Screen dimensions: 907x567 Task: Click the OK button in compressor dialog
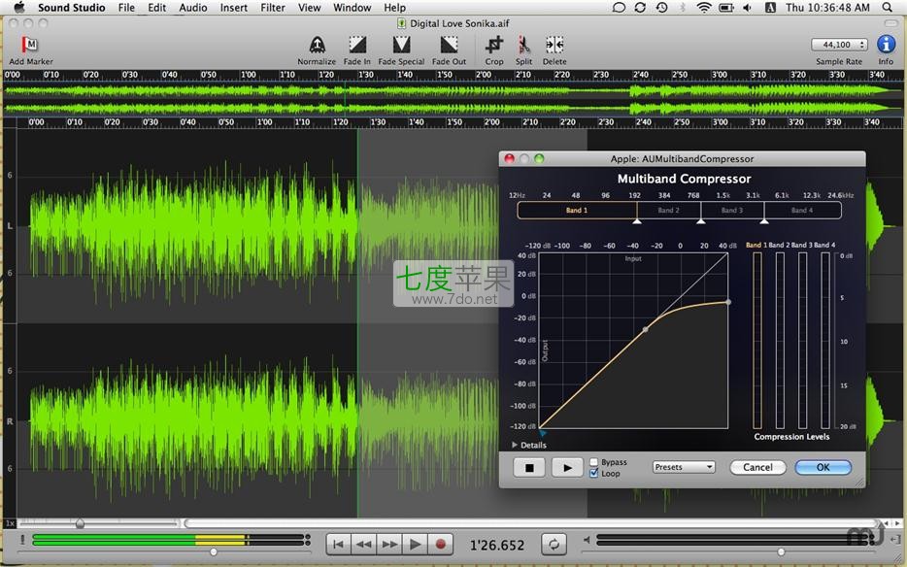click(823, 467)
